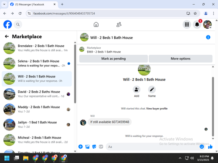The width and height of the screenshot is (218, 163).
Task: Open Jailyn 1 Bed 1 Bath conversation
Action: click(37, 125)
